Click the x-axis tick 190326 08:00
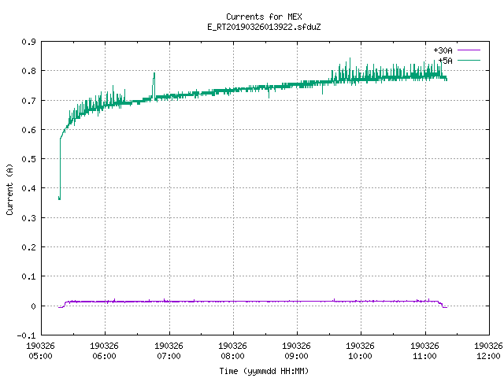504x378 pixels. coord(232,351)
